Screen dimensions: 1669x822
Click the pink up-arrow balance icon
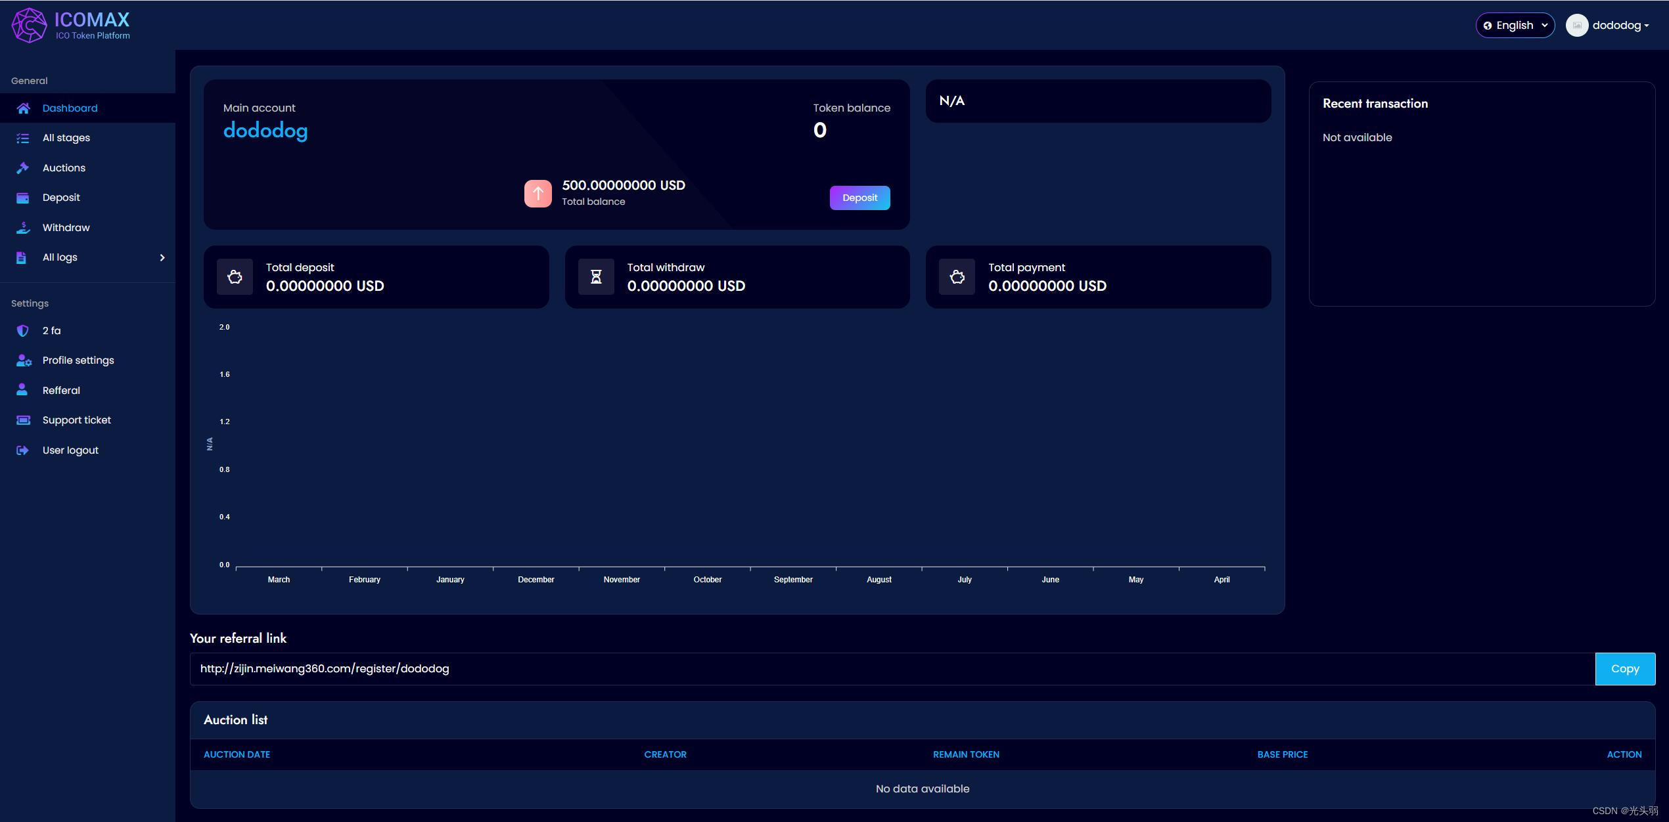537,194
